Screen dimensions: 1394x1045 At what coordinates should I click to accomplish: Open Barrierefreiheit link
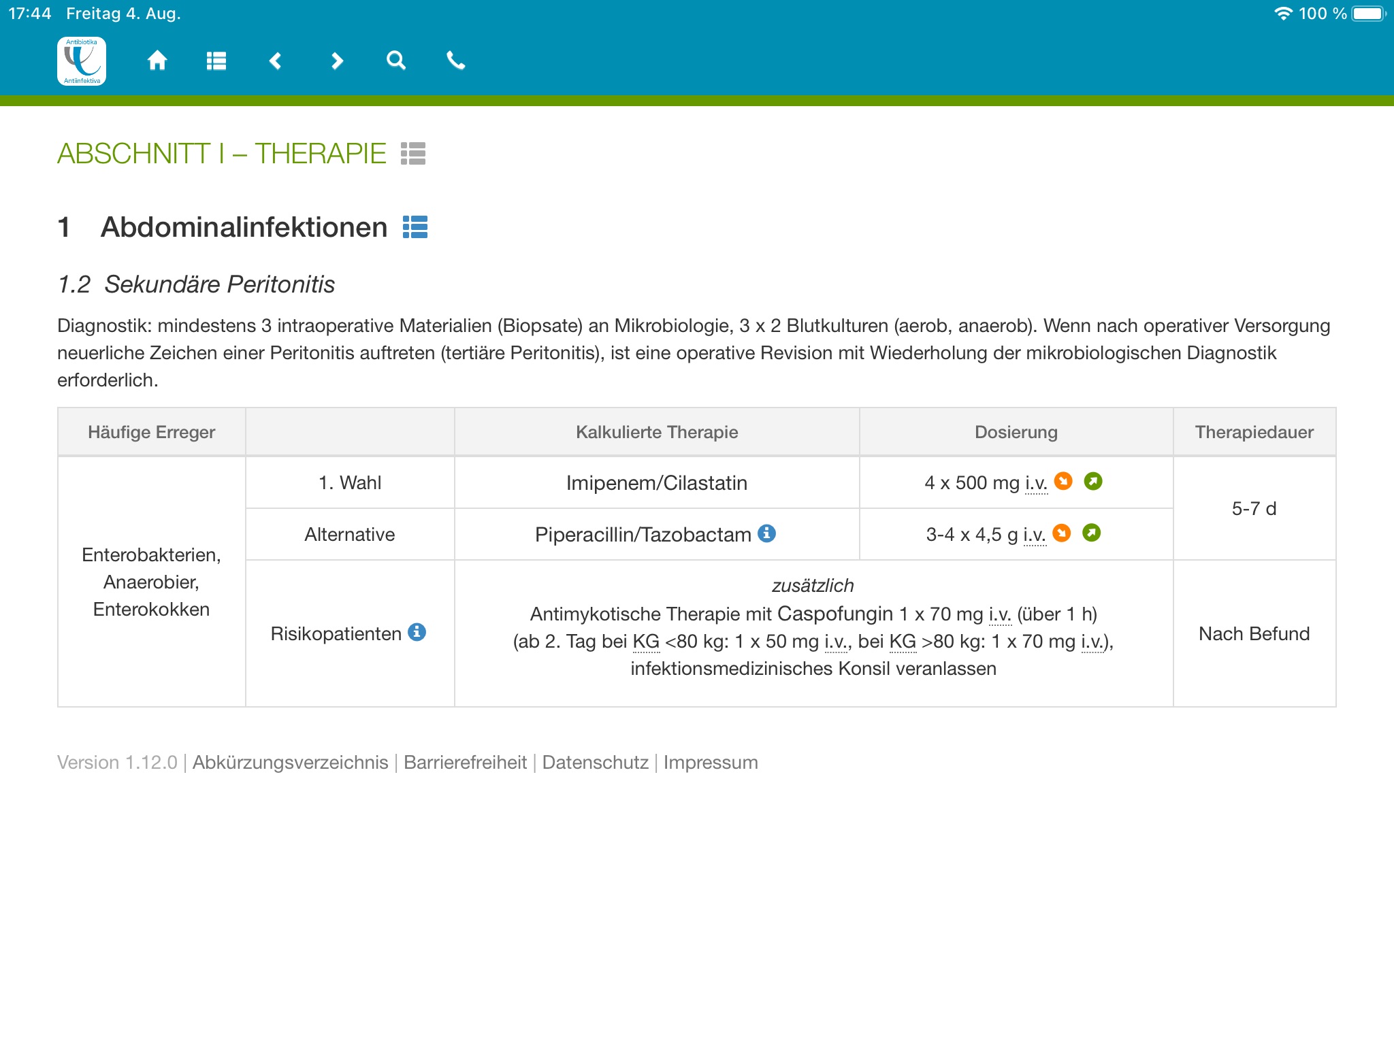[466, 763]
